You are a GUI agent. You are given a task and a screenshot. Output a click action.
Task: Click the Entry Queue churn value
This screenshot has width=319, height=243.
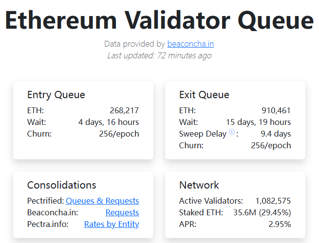(119, 134)
